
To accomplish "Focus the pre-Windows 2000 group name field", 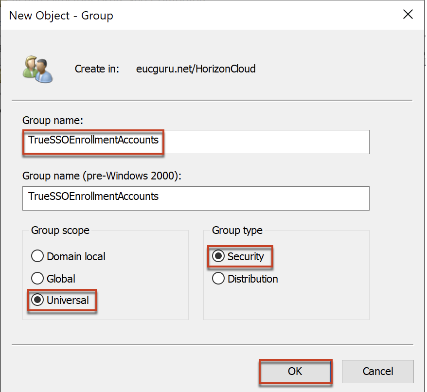I will pos(196,198).
